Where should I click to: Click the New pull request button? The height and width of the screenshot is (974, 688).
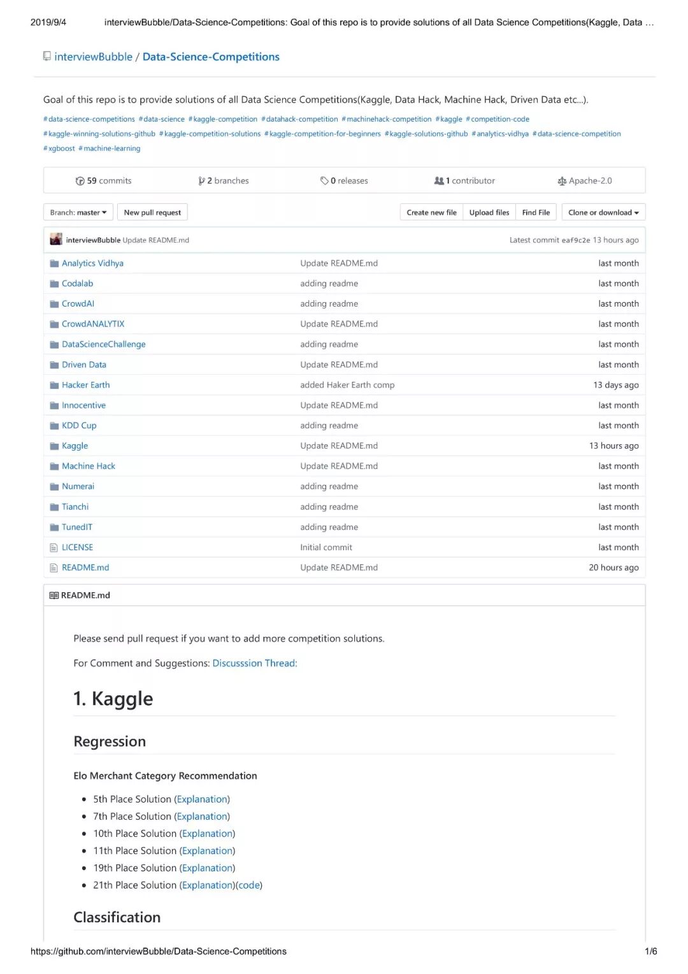pos(152,212)
